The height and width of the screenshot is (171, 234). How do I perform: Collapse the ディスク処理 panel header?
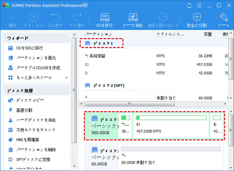[x=37, y=91]
